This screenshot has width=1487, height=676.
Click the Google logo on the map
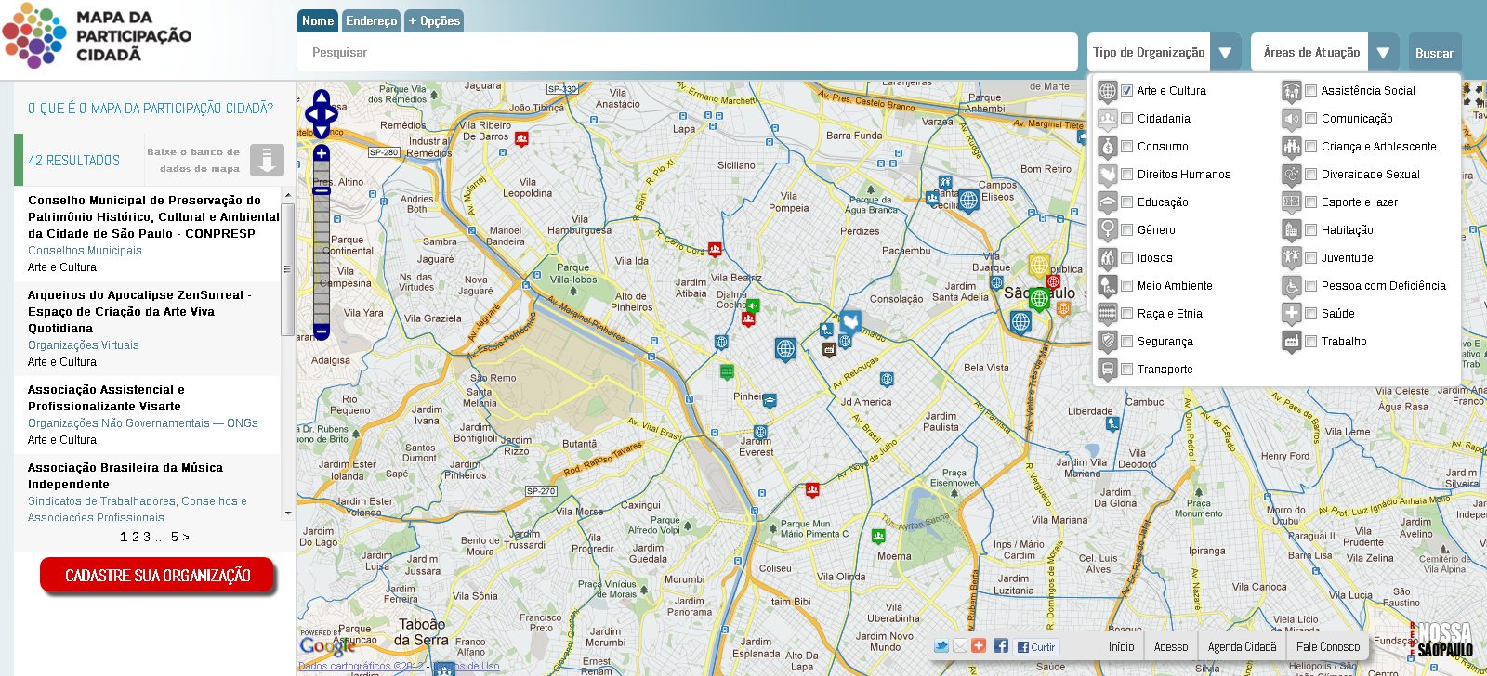[327, 646]
